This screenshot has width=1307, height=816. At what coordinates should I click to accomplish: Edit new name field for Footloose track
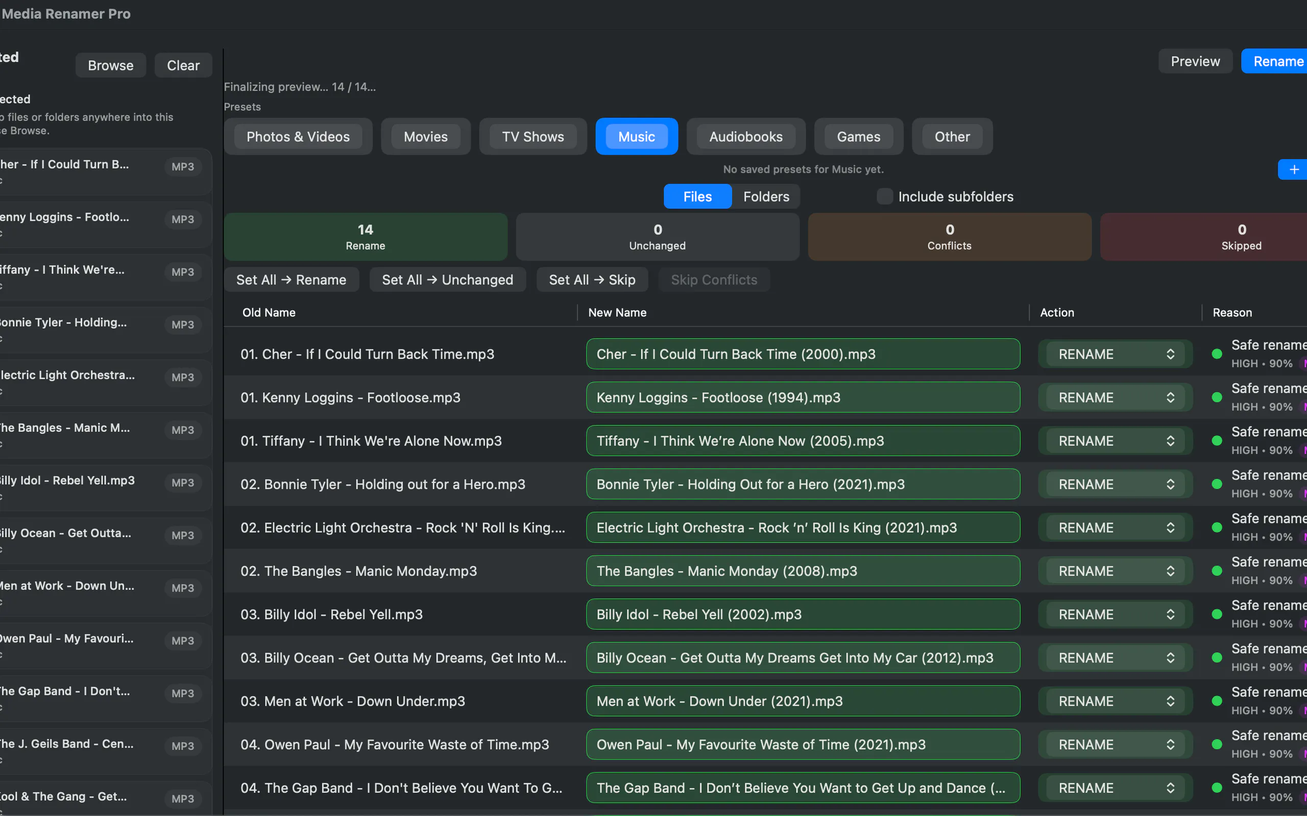point(803,398)
